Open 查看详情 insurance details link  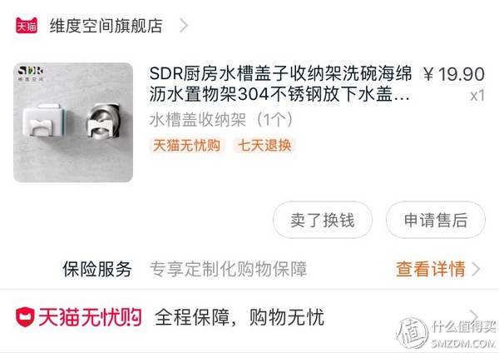tap(431, 269)
